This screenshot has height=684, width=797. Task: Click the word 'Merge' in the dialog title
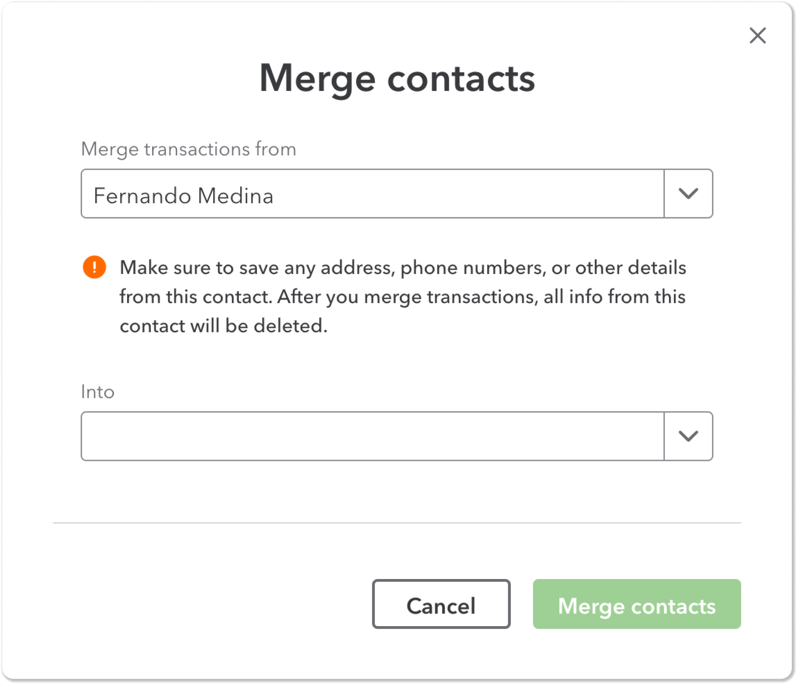coord(317,78)
